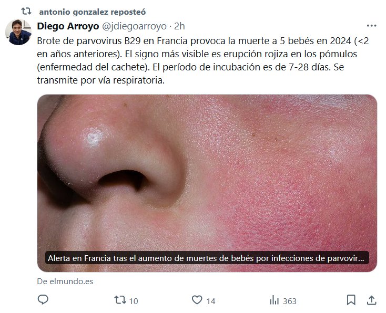
Task: Open antonio gonzalez reposteó link
Action: point(93,12)
